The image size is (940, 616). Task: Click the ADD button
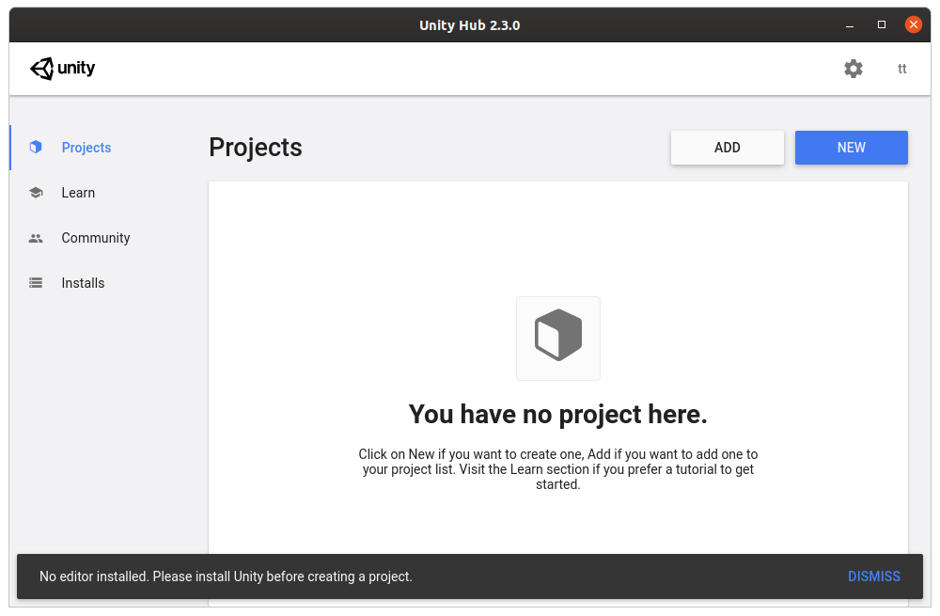tap(727, 147)
